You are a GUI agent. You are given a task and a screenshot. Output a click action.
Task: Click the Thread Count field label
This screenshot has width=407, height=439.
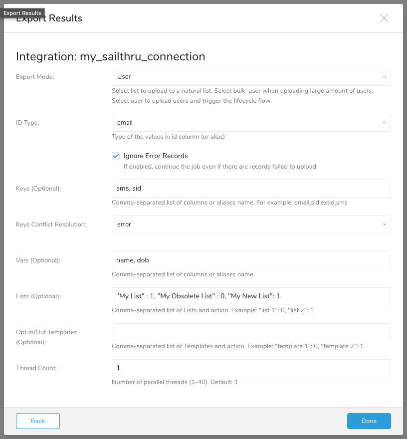36,368
